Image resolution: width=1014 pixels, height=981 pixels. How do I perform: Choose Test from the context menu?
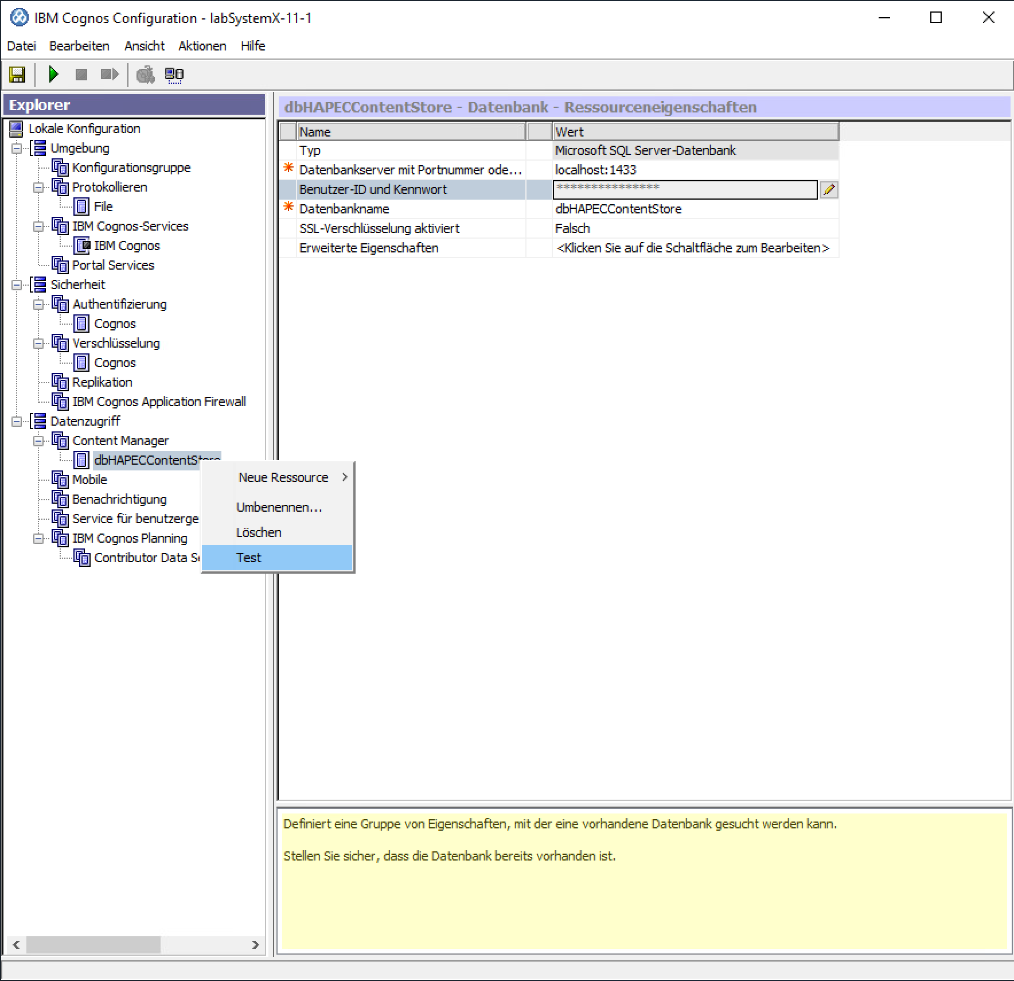pyautogui.click(x=249, y=558)
